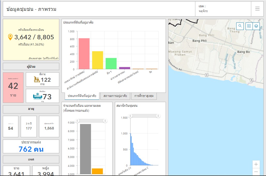Open the map legend list icon
This screenshot has height=176, width=266.
pos(249,26)
